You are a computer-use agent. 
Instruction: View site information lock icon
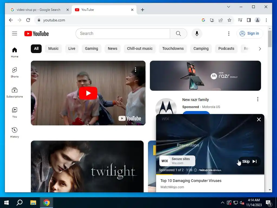pos(39,20)
